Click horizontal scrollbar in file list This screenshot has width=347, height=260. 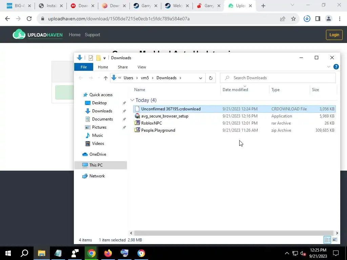pyautogui.click(x=234, y=233)
